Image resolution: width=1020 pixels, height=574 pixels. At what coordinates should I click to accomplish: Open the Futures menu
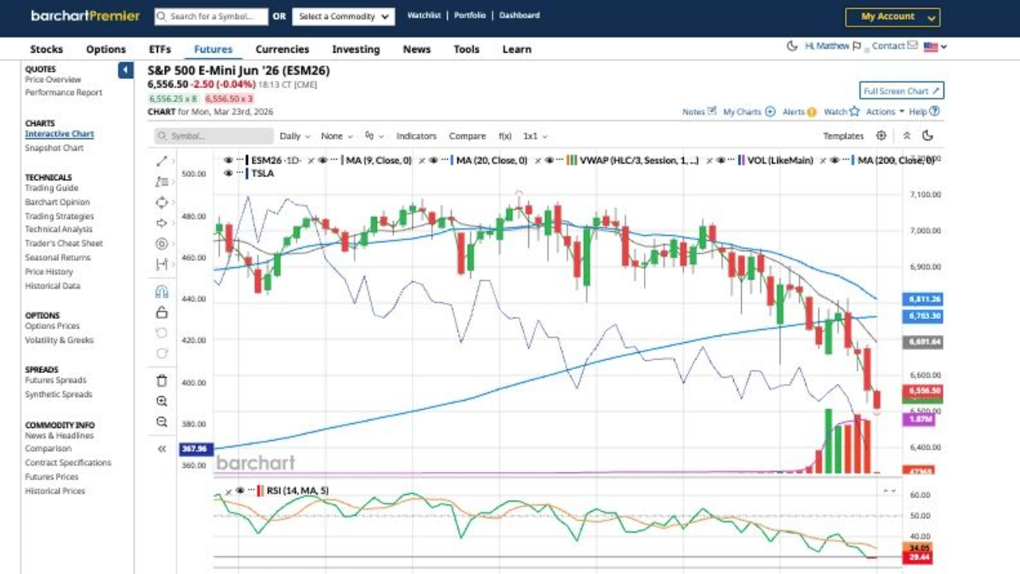point(214,49)
